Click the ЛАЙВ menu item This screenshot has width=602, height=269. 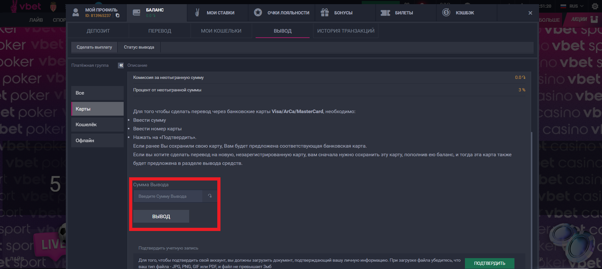coord(36,20)
